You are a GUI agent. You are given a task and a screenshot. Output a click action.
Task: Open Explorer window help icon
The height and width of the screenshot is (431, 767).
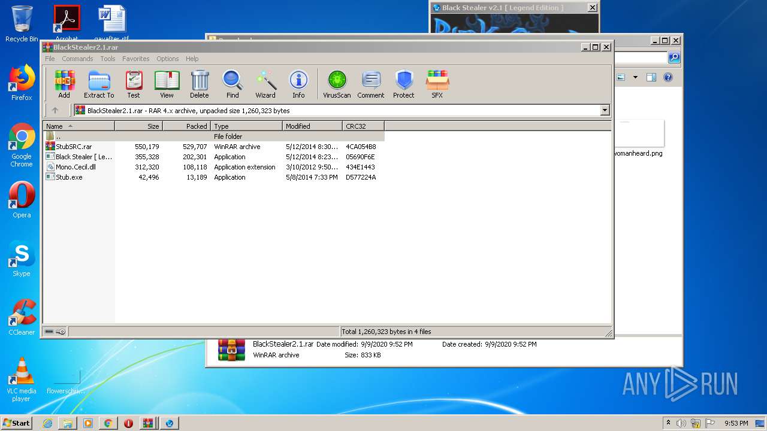pos(668,77)
